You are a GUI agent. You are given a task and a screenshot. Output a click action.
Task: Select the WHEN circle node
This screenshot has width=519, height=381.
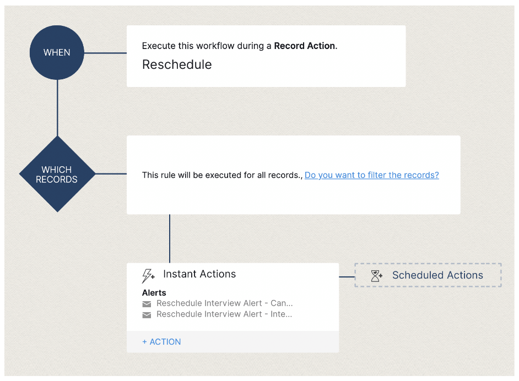[57, 53]
